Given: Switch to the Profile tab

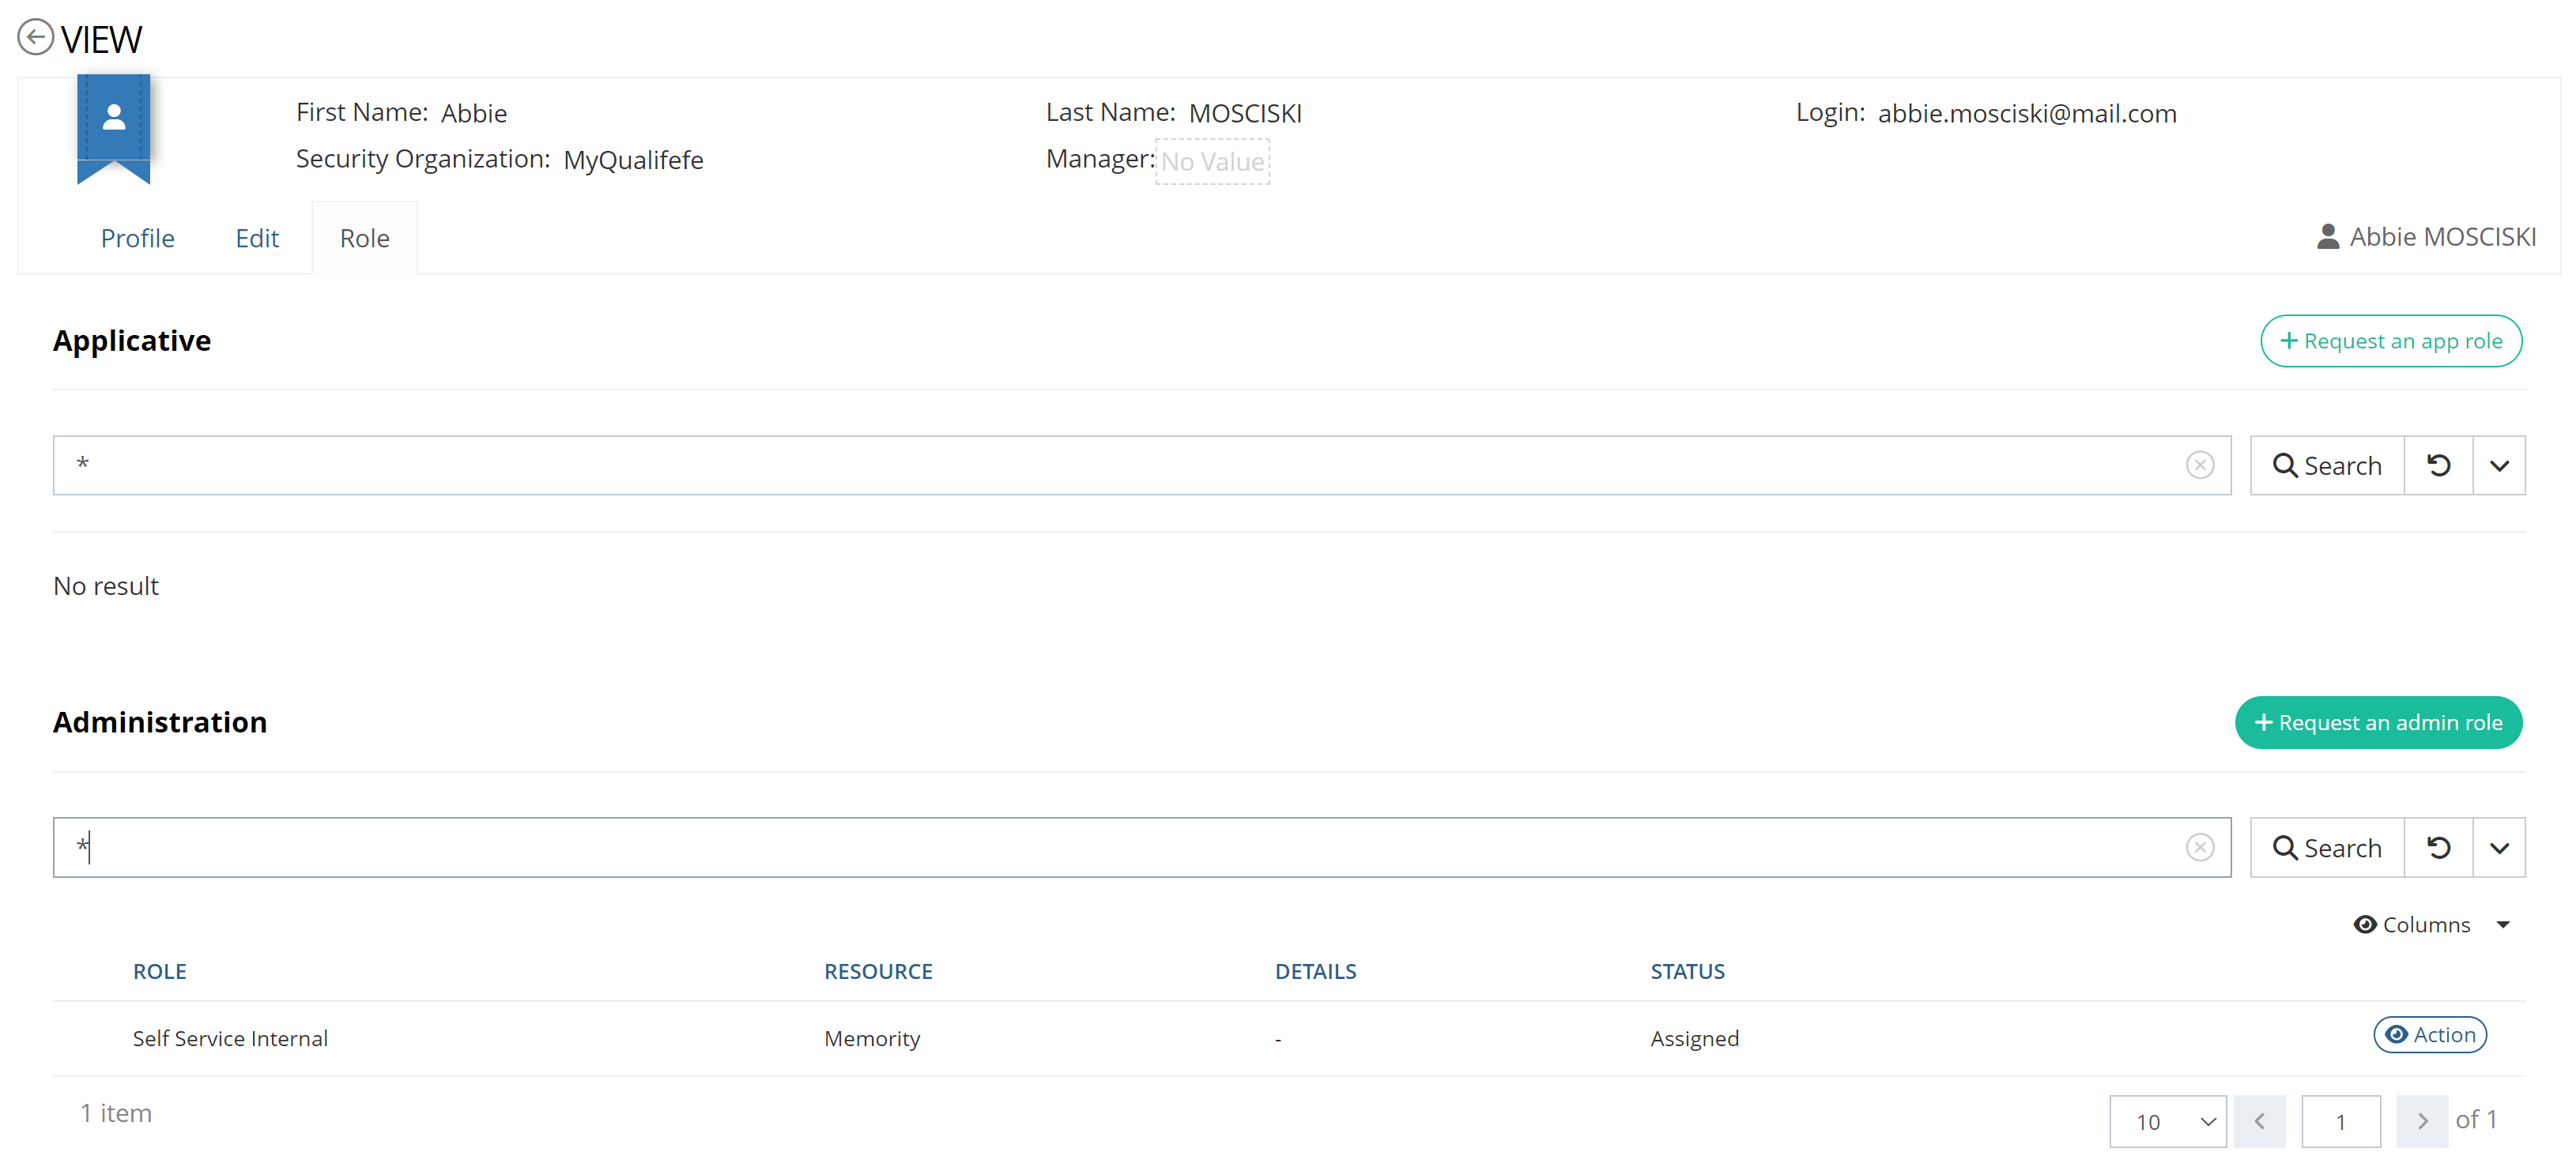Looking at the screenshot, I should click(x=137, y=238).
